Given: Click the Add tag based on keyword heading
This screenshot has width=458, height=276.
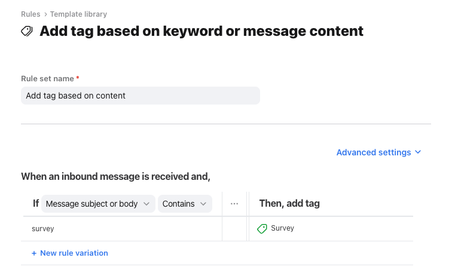Looking at the screenshot, I should pos(201,31).
